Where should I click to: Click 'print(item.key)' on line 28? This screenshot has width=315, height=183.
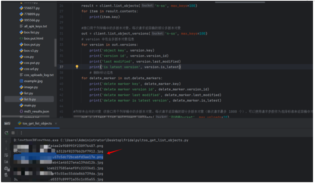105,17
